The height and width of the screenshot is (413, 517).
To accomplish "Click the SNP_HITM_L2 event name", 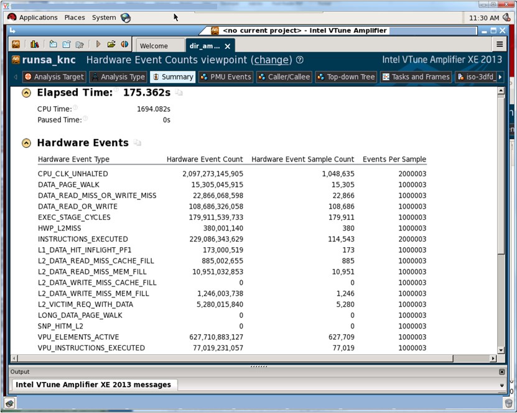I will [60, 326].
